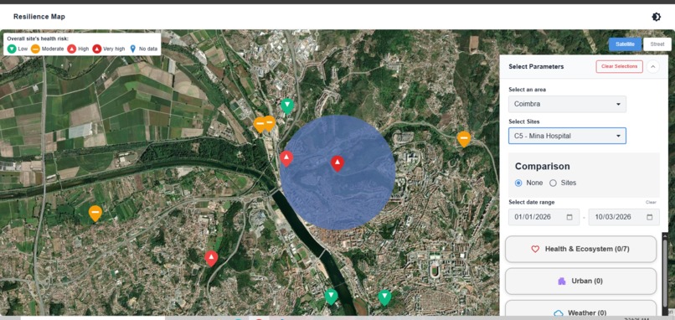Expand the Urban (0) category
Screen dimensions: 675x320
pyautogui.click(x=580, y=281)
